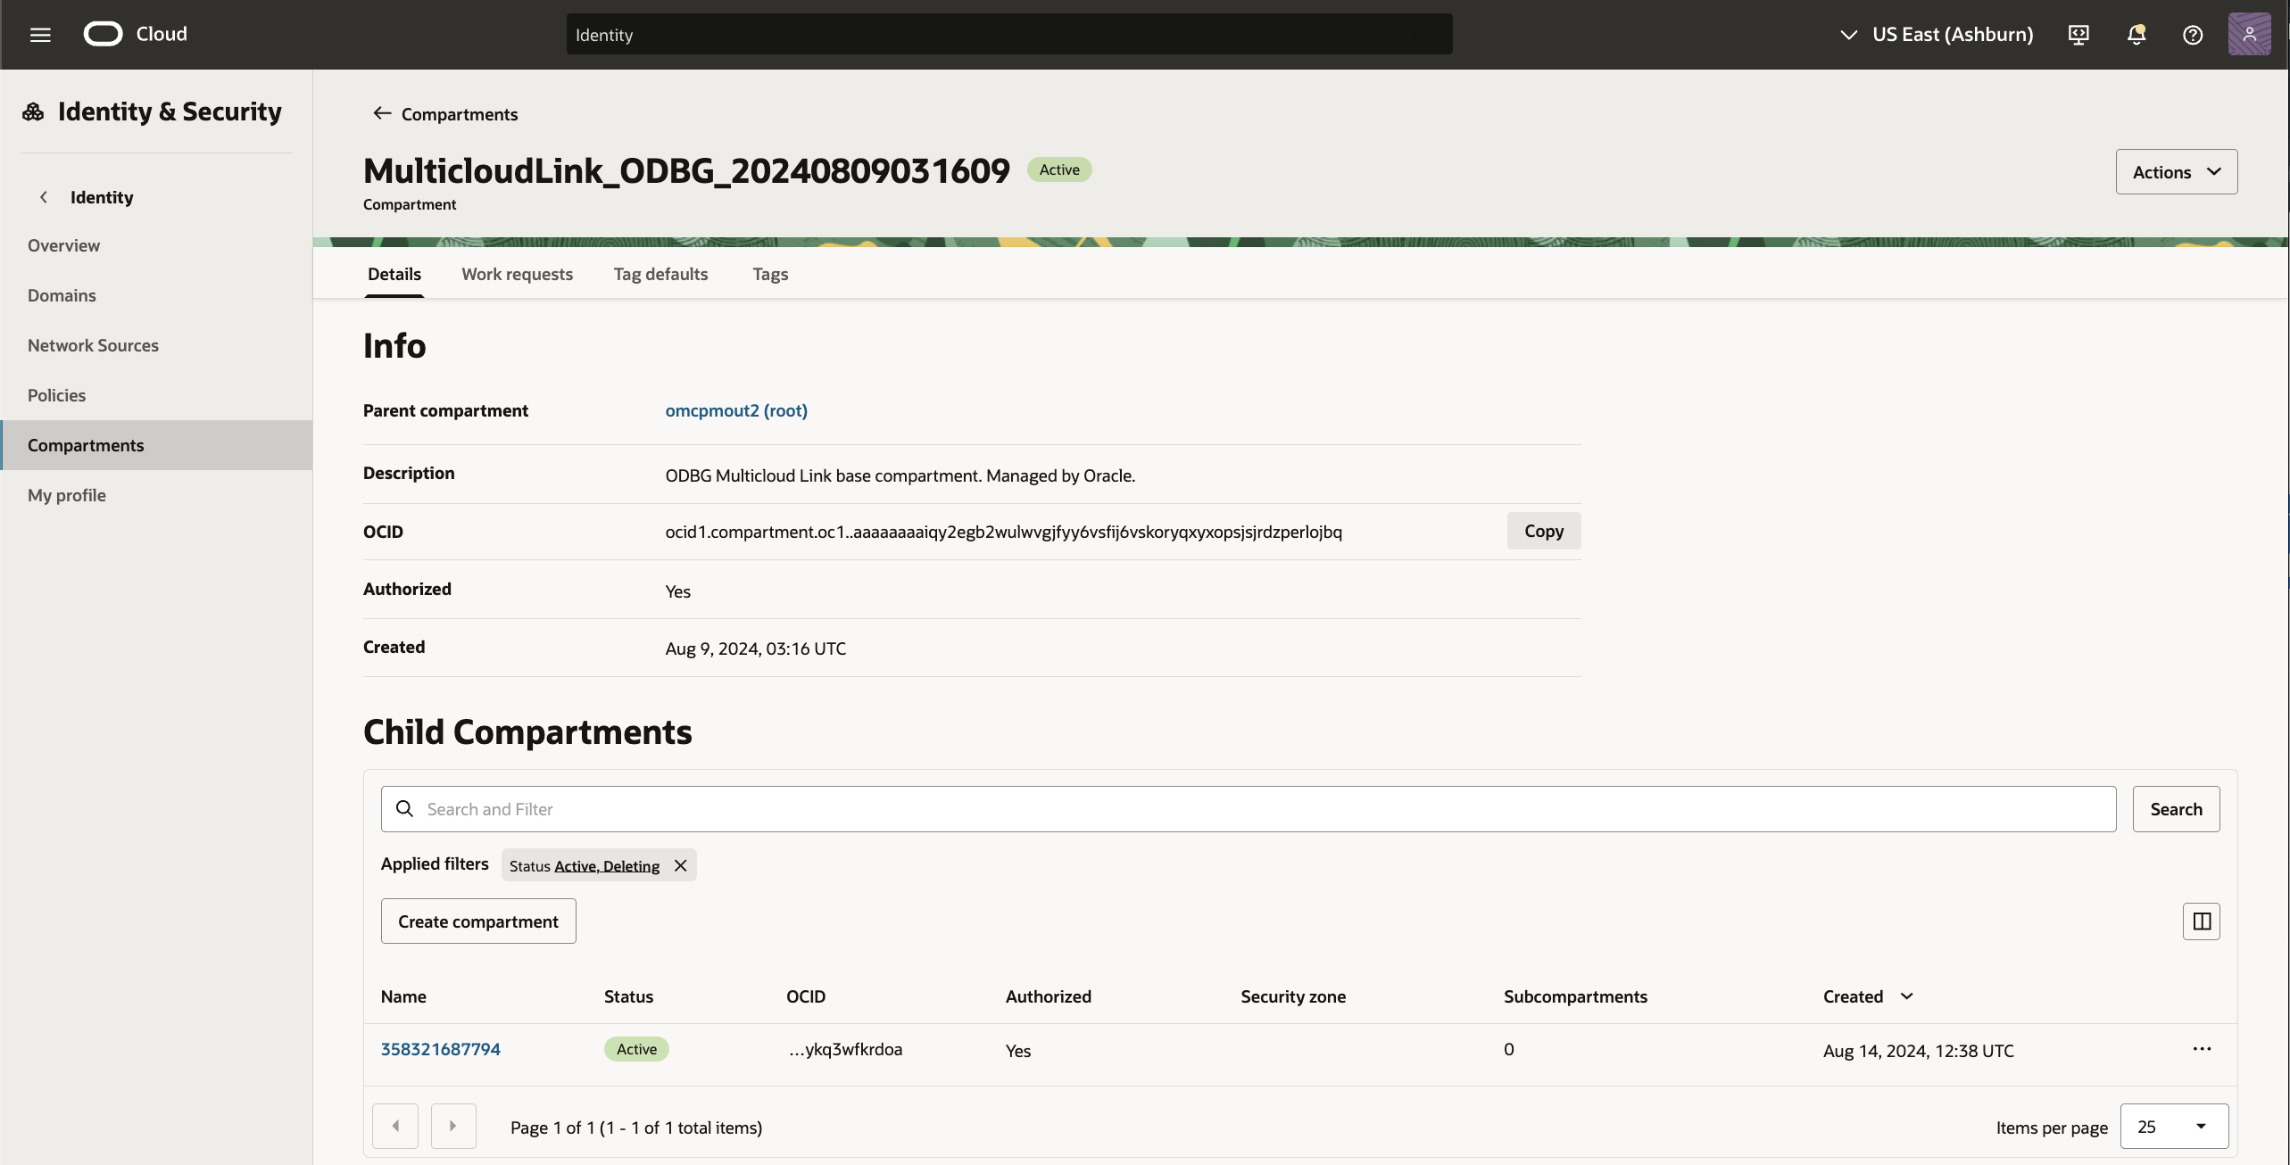
Task: Switch to the Work requests tab
Action: [x=517, y=274]
